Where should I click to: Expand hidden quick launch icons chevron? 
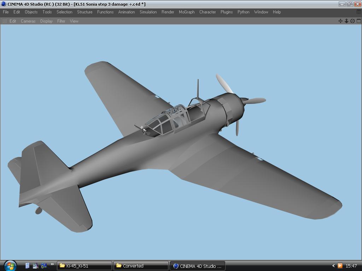52,264
